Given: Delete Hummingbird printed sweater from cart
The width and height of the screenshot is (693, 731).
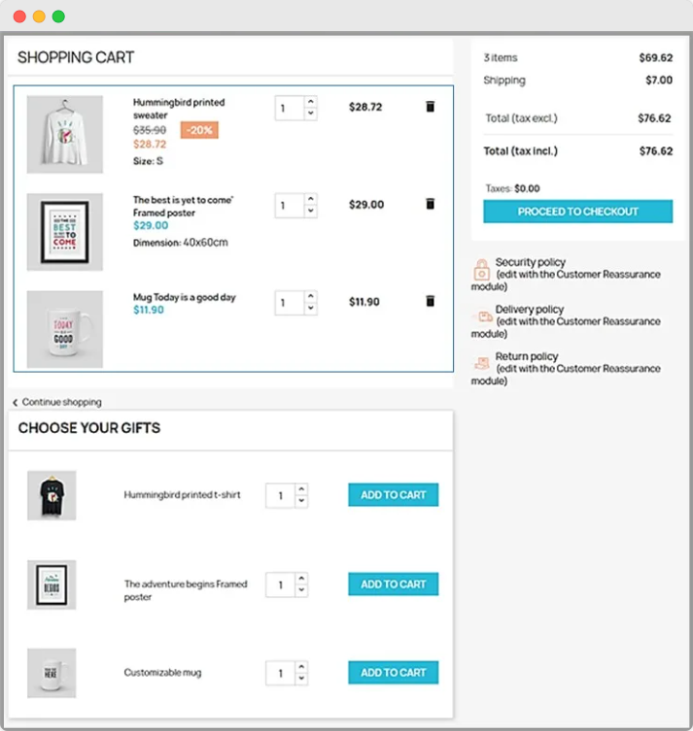Looking at the screenshot, I should point(431,107).
